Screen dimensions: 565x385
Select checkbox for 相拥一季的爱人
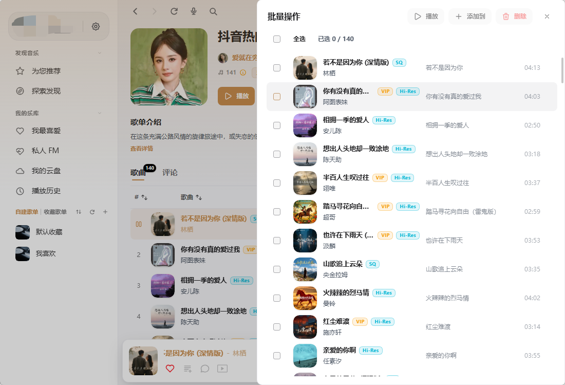277,125
